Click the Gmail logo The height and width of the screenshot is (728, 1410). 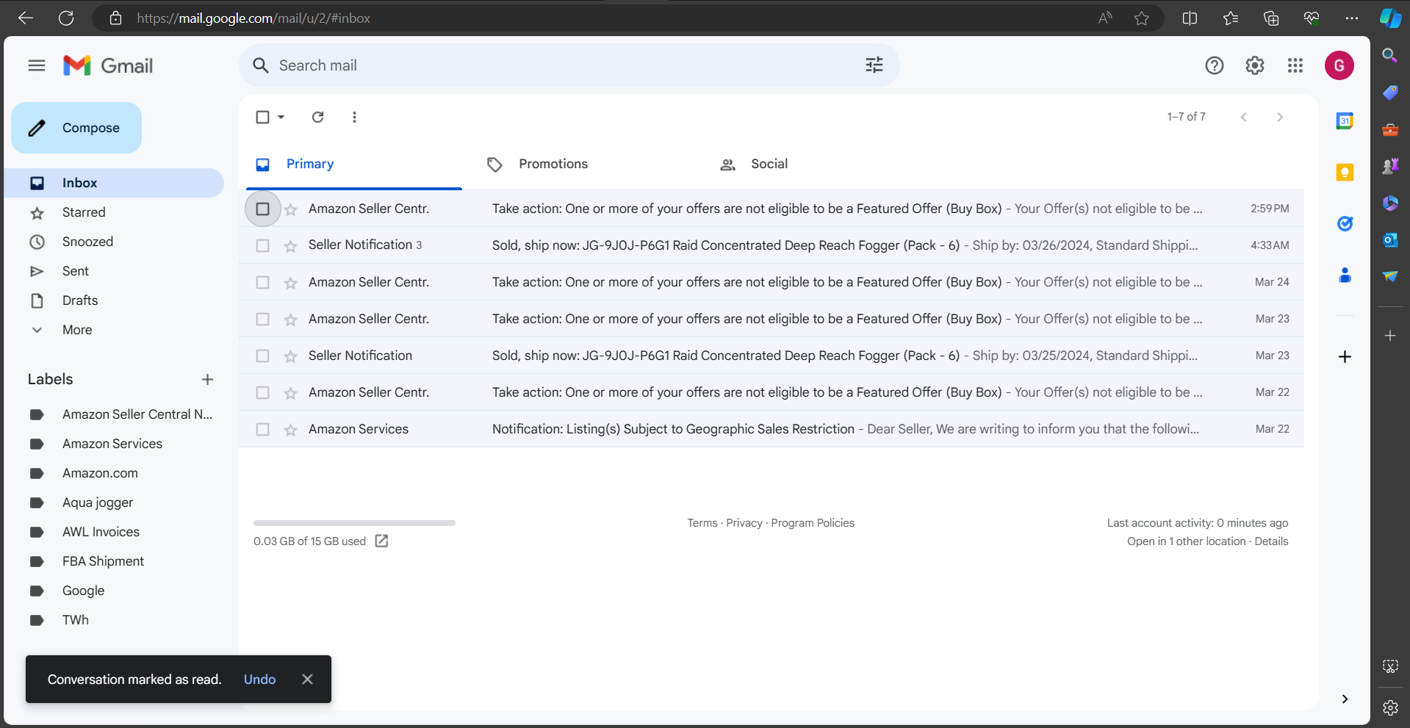[108, 65]
